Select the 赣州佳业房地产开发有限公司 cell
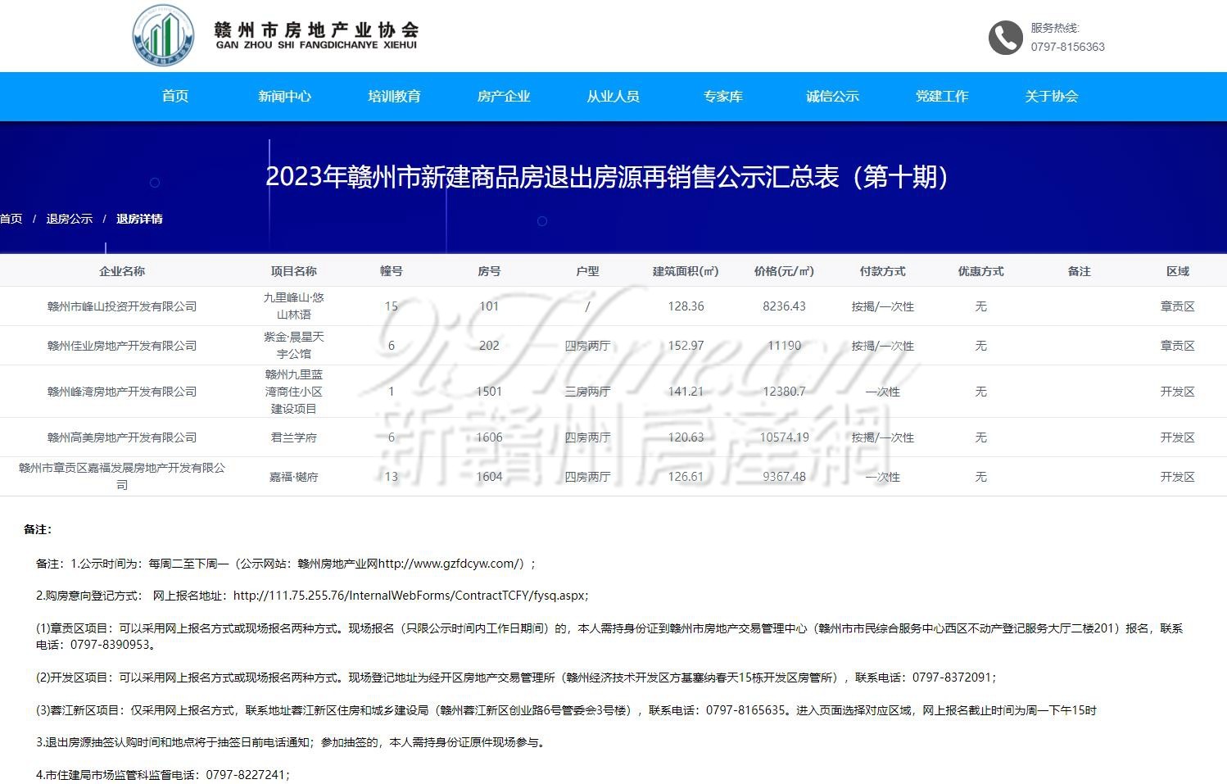Screen dimensions: 1227x784 (122, 346)
